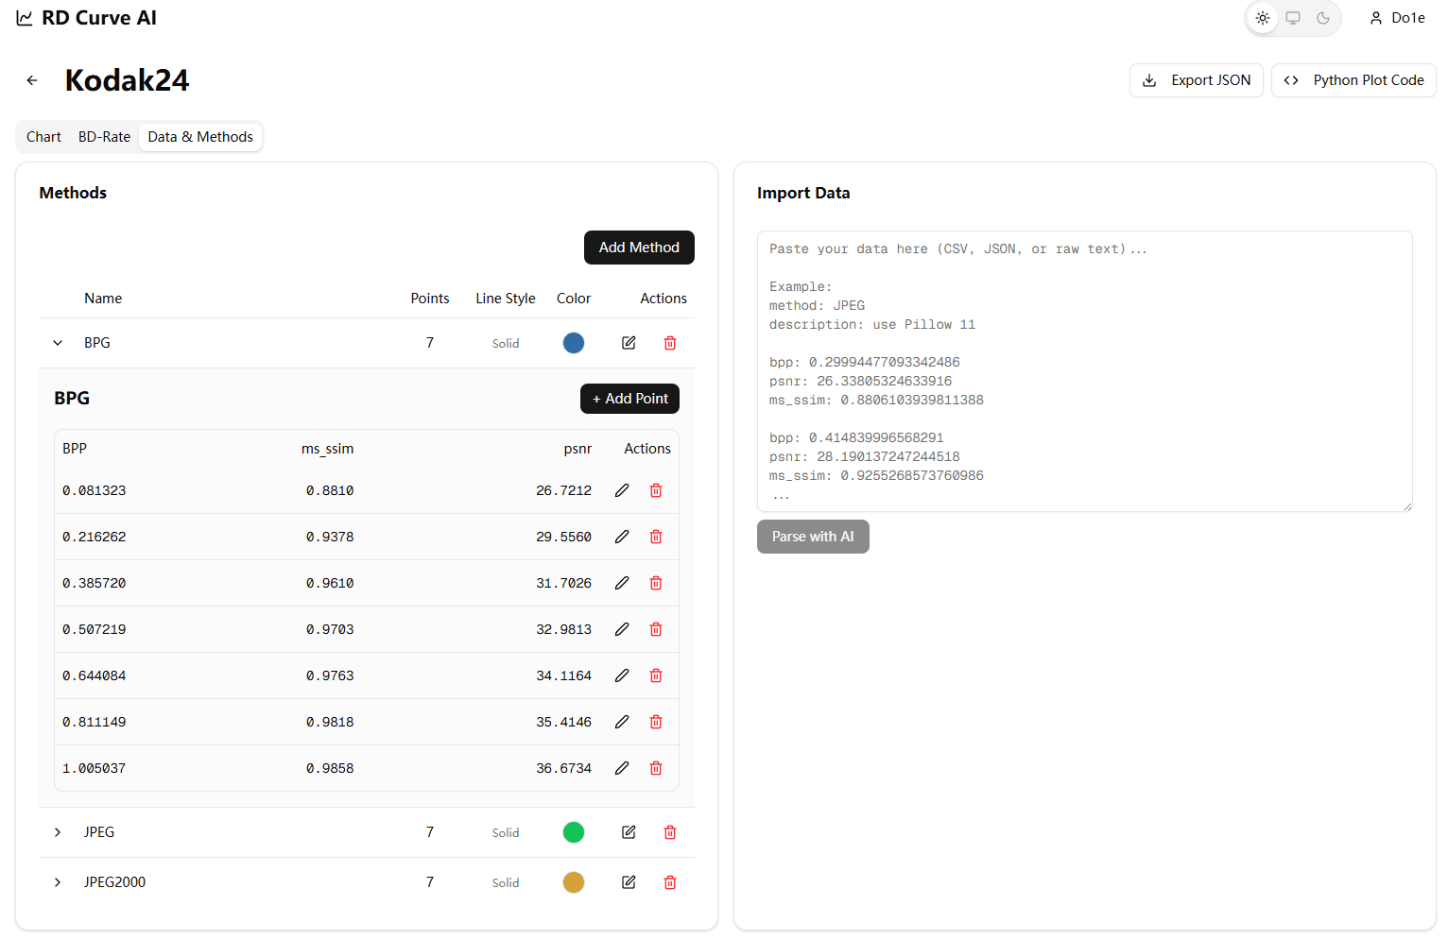Delete the JPEG method using trash icon

(x=670, y=832)
